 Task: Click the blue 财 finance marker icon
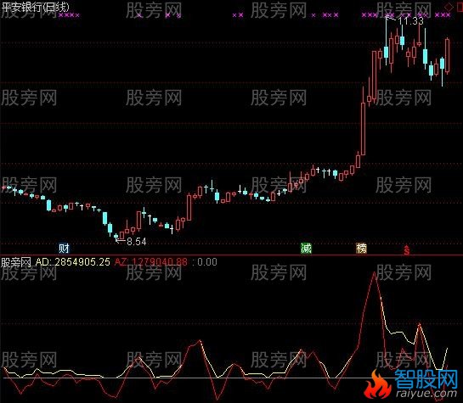click(64, 249)
